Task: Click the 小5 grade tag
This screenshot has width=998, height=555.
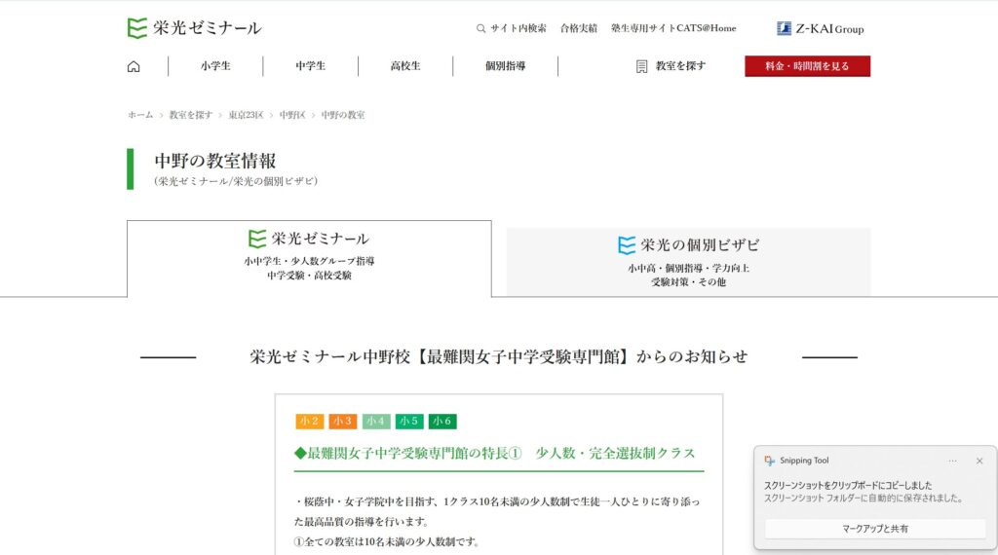Action: [x=409, y=422]
